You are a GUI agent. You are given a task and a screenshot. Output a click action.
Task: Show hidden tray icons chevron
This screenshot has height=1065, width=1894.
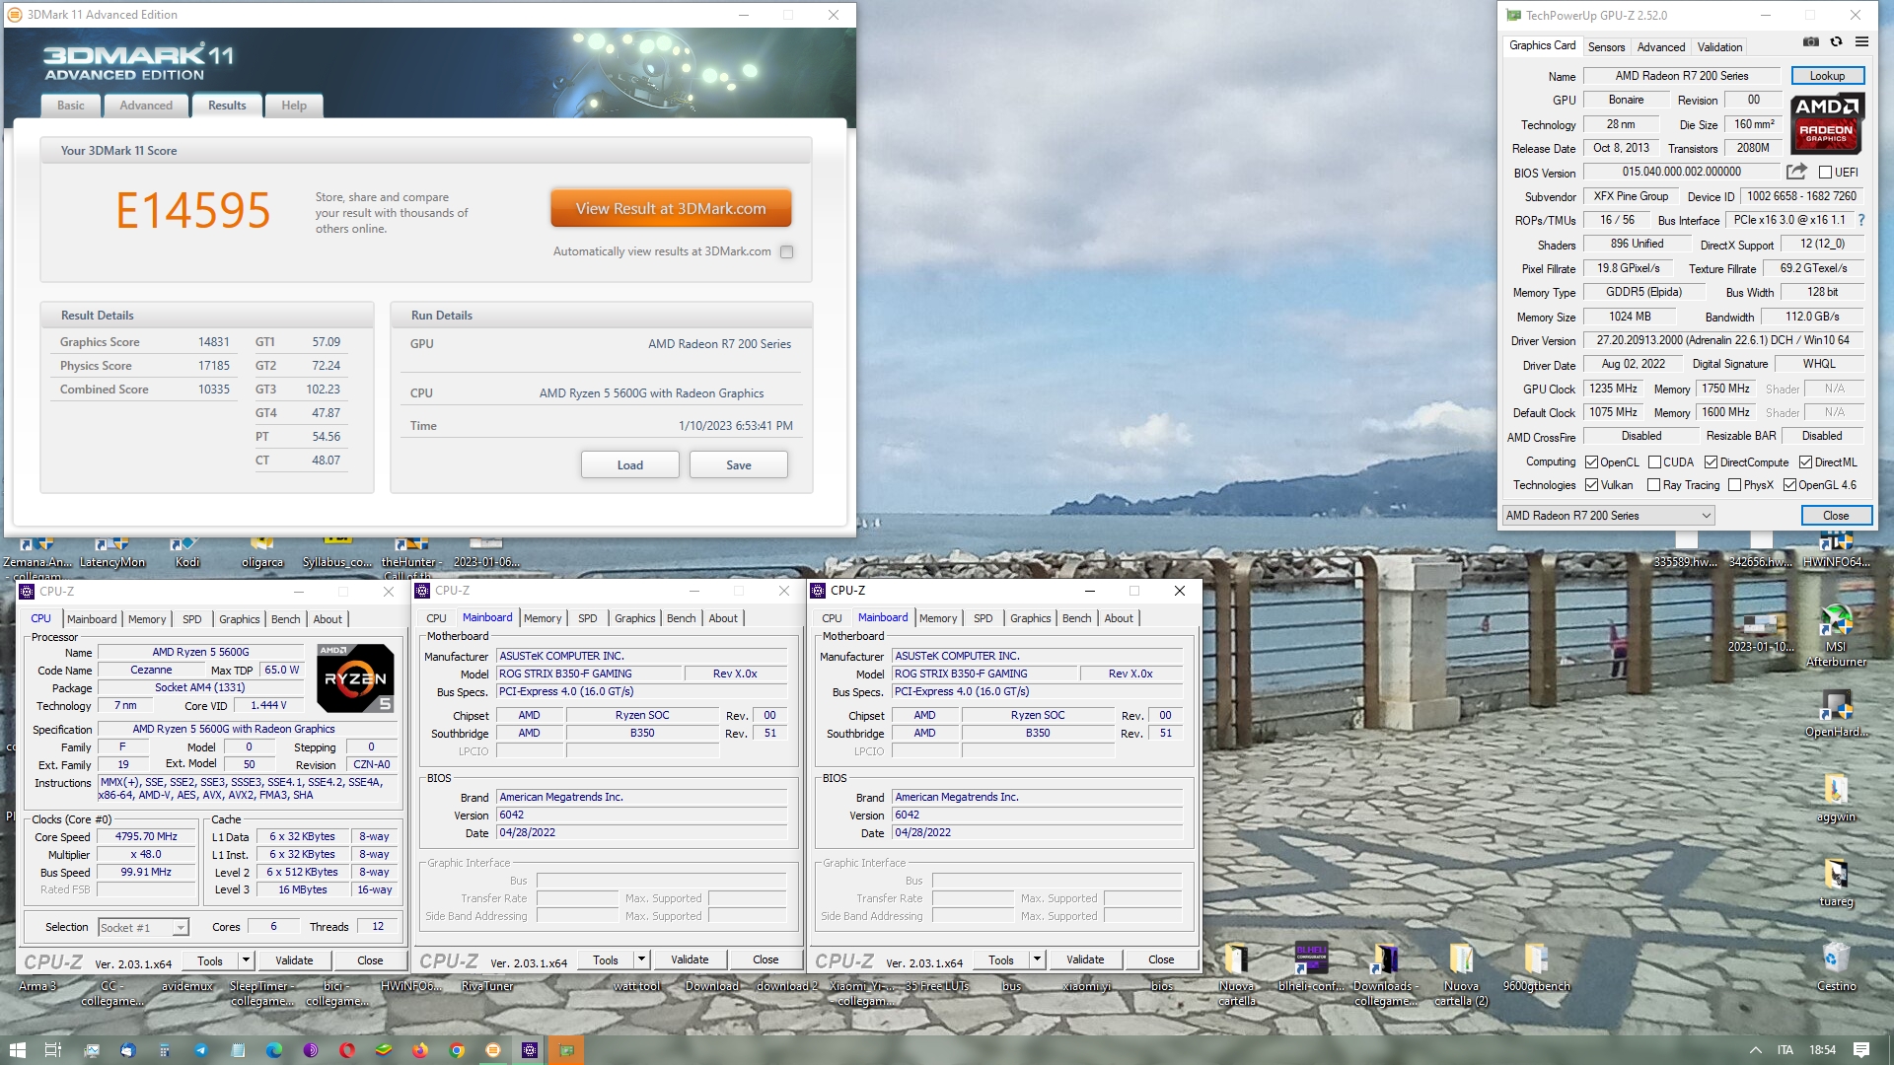1755,1050
